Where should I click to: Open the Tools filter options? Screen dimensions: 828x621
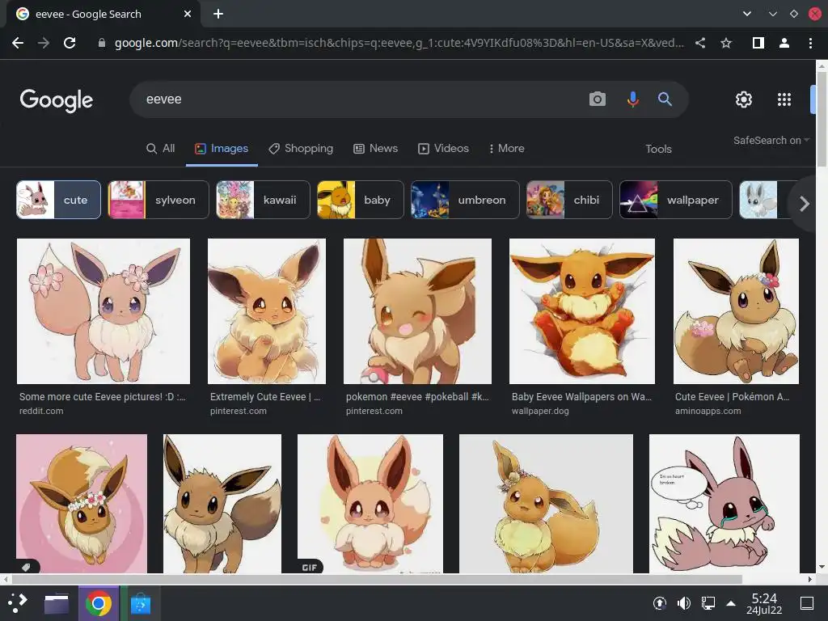coord(658,149)
